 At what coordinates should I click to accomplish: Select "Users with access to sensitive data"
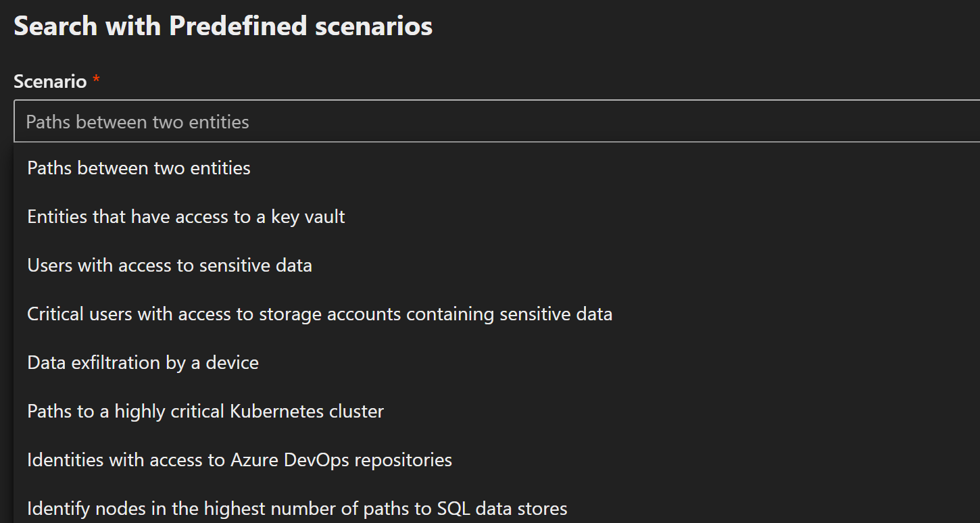click(x=170, y=265)
